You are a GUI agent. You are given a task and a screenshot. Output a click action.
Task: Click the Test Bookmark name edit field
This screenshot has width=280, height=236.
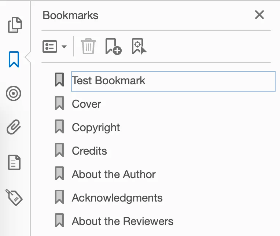(x=173, y=81)
